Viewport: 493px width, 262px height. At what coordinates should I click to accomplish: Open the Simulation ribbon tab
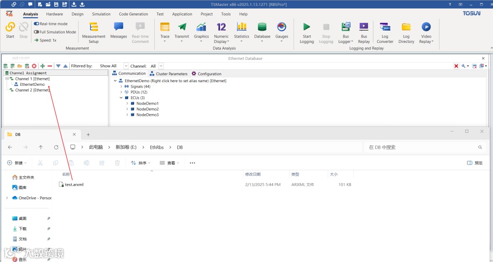coord(101,14)
